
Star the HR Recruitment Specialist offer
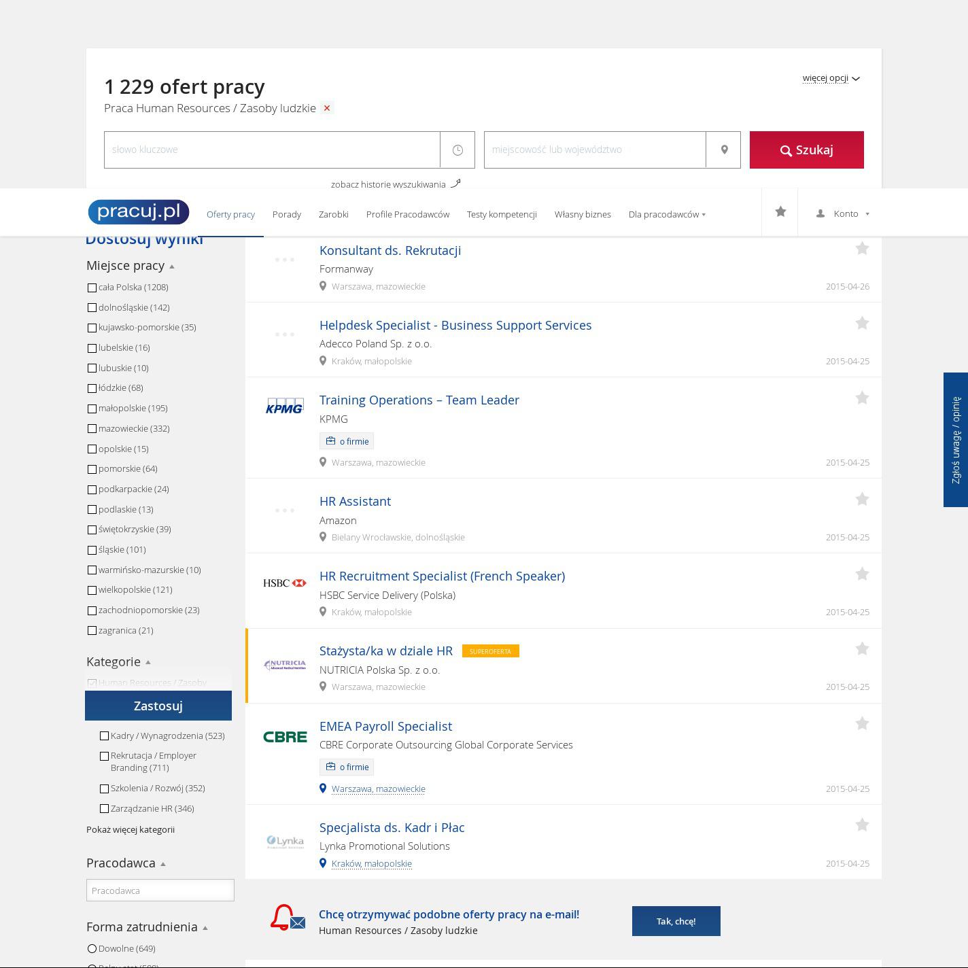click(862, 574)
